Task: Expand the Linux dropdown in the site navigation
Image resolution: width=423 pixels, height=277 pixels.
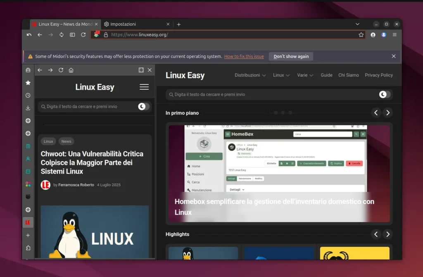Action: click(x=281, y=75)
